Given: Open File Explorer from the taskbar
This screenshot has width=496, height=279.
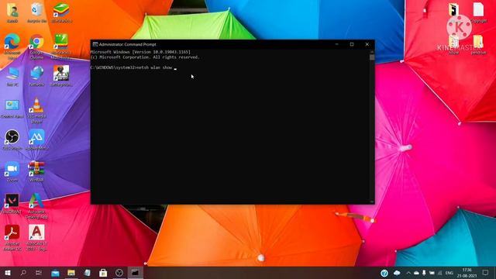Looking at the screenshot, I should coord(71,273).
